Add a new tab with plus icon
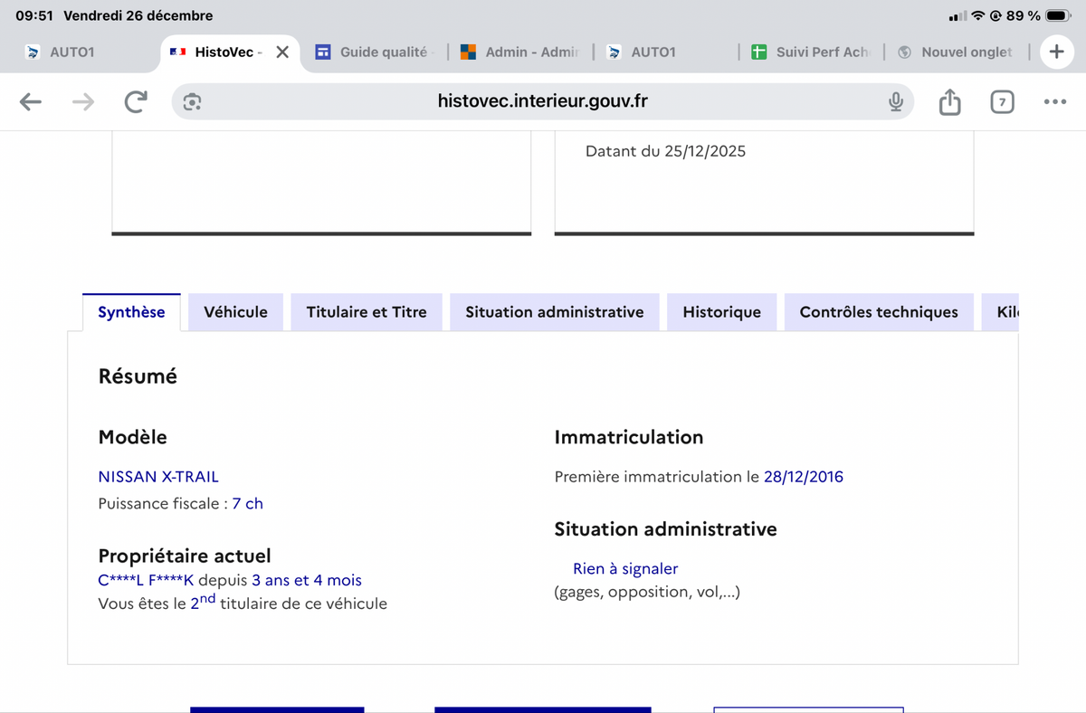Screen dimensions: 1086x713 (1056, 52)
